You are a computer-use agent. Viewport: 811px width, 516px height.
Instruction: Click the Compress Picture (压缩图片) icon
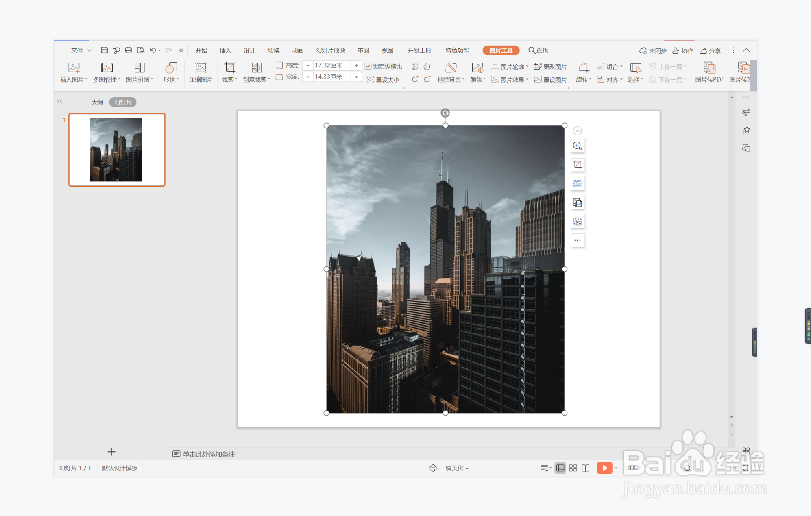(x=201, y=68)
